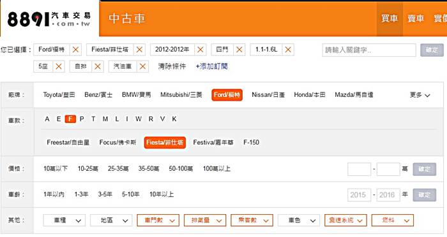The image size is (447, 237).
Task: Select brand Mitsubishi/三菱
Action: coord(181,95)
